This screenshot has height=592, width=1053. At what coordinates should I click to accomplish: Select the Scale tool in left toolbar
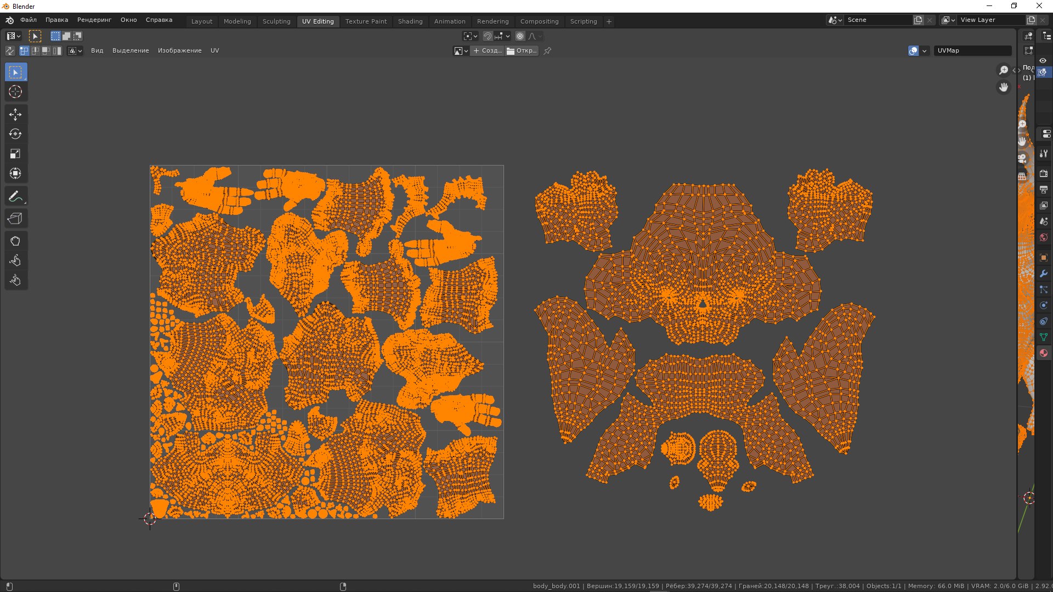15,153
